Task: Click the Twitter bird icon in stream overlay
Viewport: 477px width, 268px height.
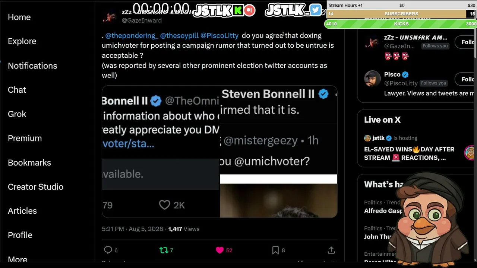Action: click(x=315, y=10)
